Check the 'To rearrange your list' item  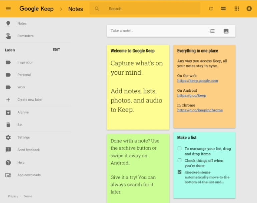pos(180,148)
